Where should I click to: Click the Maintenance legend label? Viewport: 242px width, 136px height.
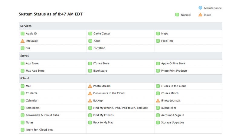(x=213, y=8)
